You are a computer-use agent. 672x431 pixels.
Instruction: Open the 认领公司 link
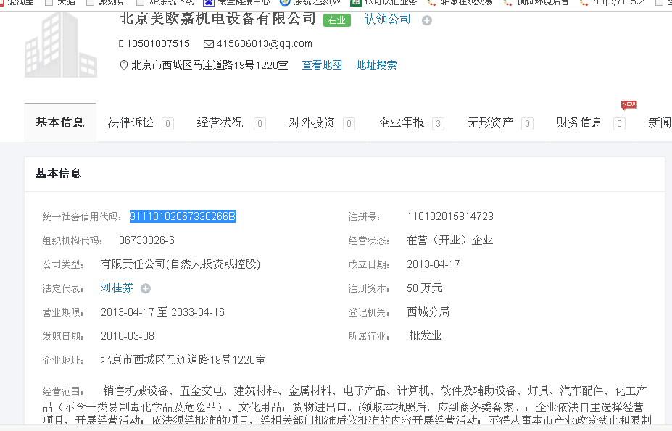tap(387, 19)
